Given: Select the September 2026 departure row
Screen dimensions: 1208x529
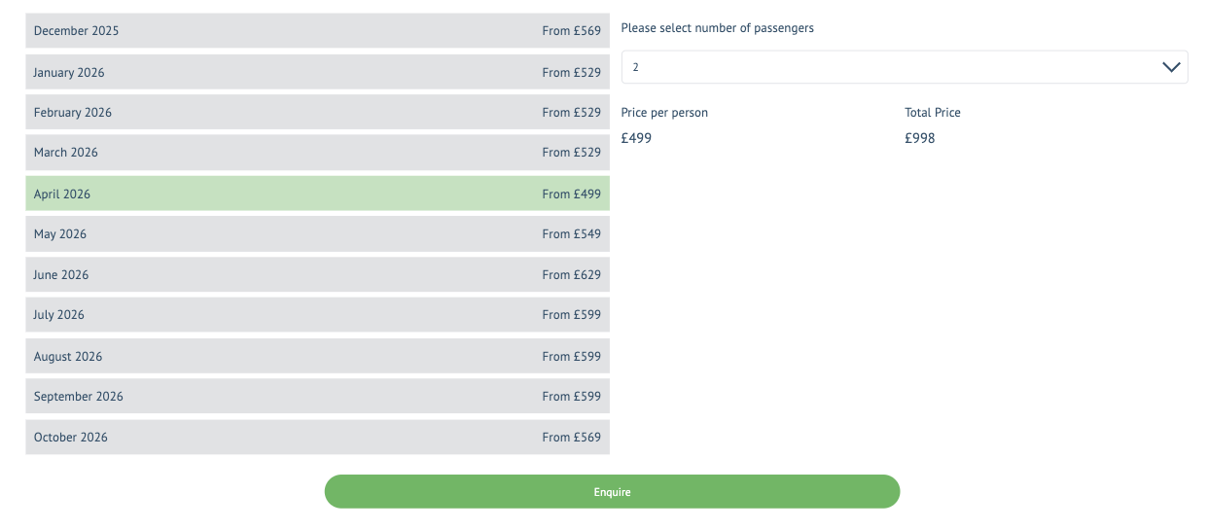Looking at the screenshot, I should pos(317,397).
